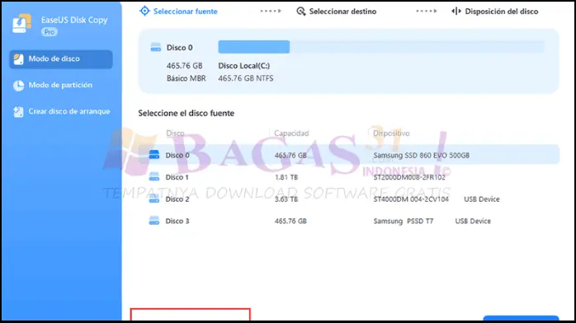Go to Disposición del disco step
Screen dimensions: 576x323
(x=495, y=12)
